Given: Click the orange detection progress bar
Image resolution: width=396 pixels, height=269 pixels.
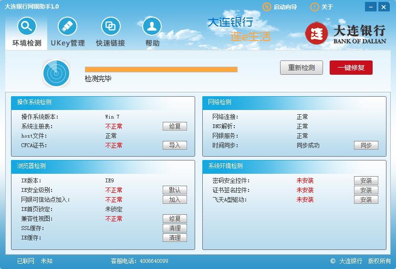Looking at the screenshot, I should 161,70.
